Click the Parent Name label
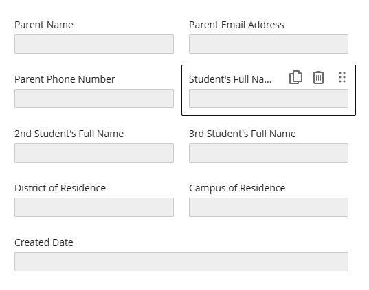The height and width of the screenshot is (290, 369). pos(44,25)
